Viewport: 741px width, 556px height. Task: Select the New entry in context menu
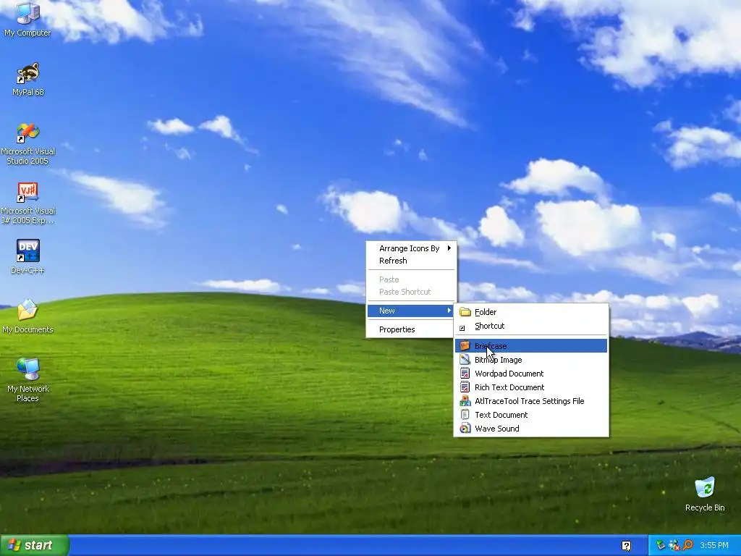coord(410,311)
